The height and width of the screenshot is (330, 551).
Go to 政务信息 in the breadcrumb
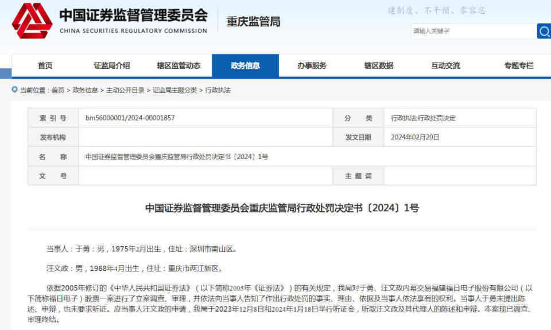[85, 90]
